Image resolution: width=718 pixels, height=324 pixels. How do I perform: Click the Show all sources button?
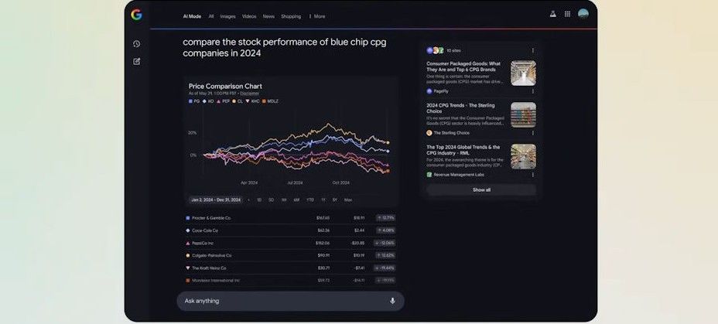(x=481, y=189)
